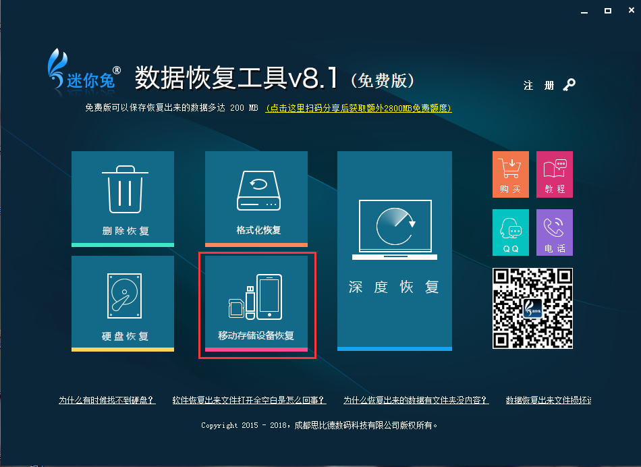Click the text 免费版可以保存恢复出来的数据多达 200 MB
Viewport: 641px width, 467px height.
pos(171,108)
